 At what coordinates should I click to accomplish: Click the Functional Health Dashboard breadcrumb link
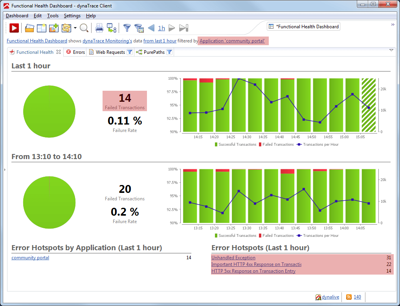click(x=37, y=41)
